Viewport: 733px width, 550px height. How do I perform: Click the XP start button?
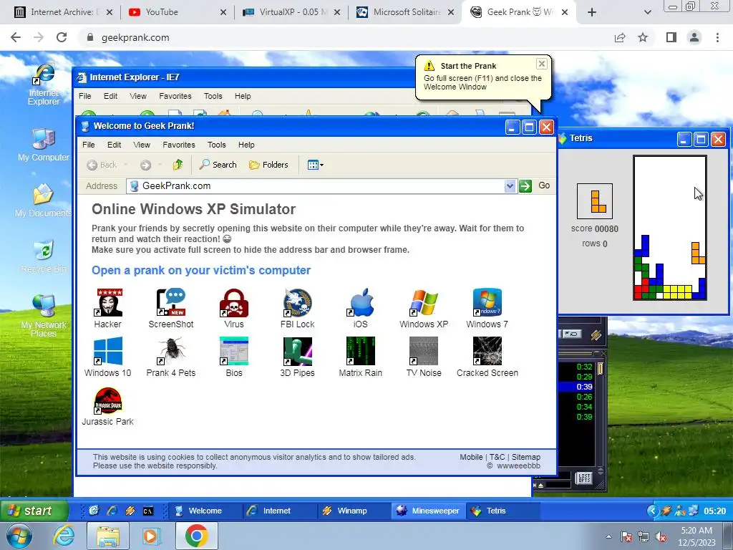click(x=34, y=511)
